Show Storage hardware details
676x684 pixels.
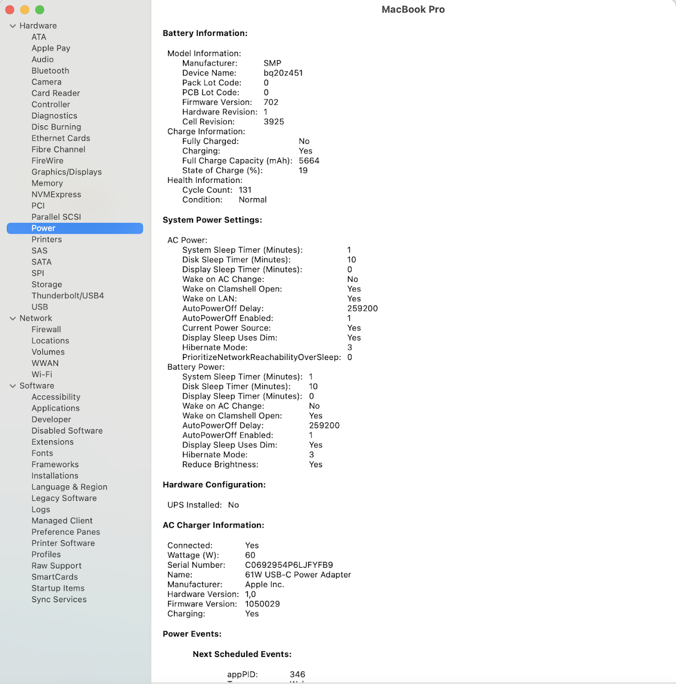[47, 284]
